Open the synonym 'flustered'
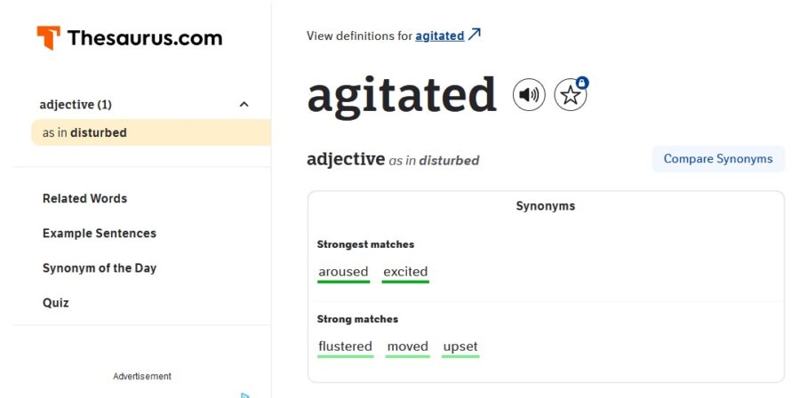 pyautogui.click(x=346, y=347)
